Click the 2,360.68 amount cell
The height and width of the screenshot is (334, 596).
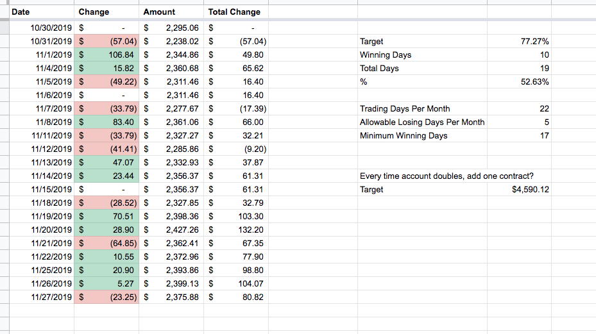coord(171,69)
